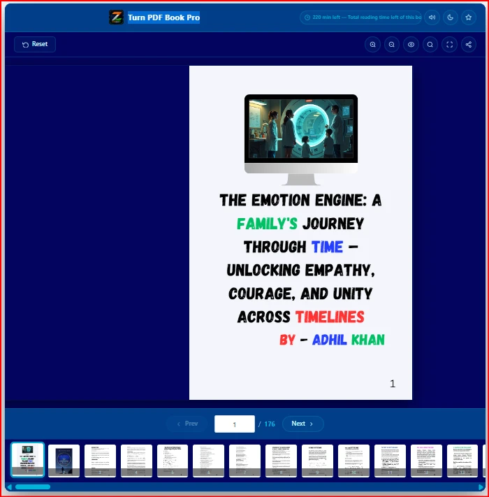Select the page 1 cover thumbnail
The image size is (489, 497).
click(27, 459)
